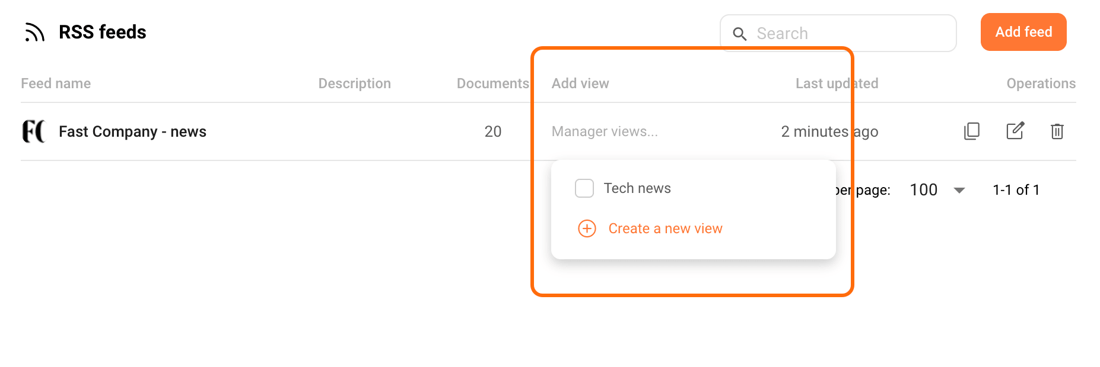Click the Fast Company logo icon
Screen dimensions: 1100x367
coord(33,131)
